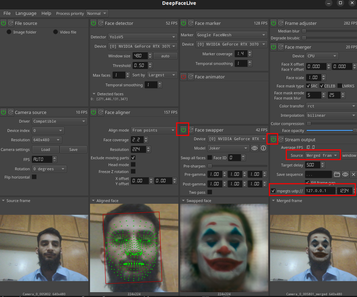Click the Load camera settings button
The width and height of the screenshot is (357, 297).
pyautogui.click(x=46, y=150)
